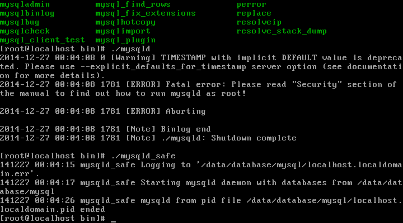Click the mysqlcheck listing entry
The height and width of the screenshot is (223, 403).
coord(25,31)
